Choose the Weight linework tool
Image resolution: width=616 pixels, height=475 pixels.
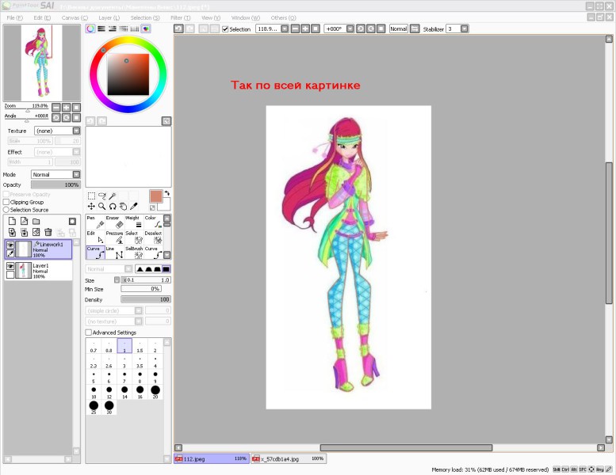point(134,222)
